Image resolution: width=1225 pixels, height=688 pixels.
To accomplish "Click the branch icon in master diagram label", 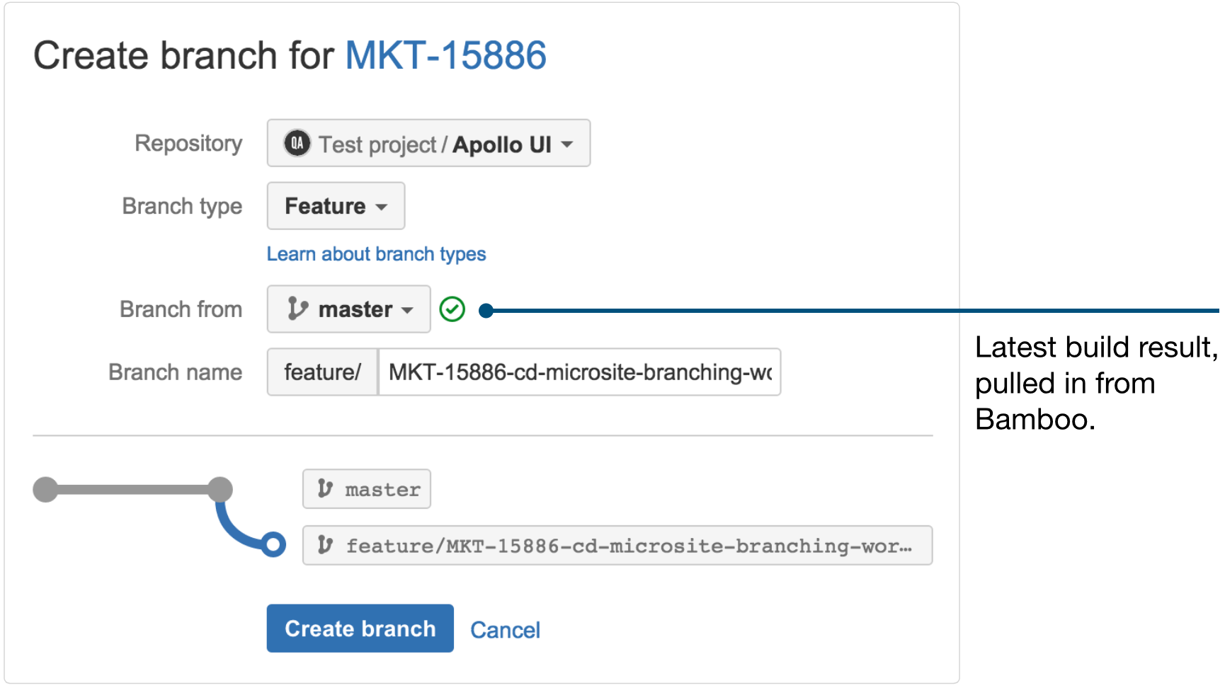I will click(x=325, y=488).
